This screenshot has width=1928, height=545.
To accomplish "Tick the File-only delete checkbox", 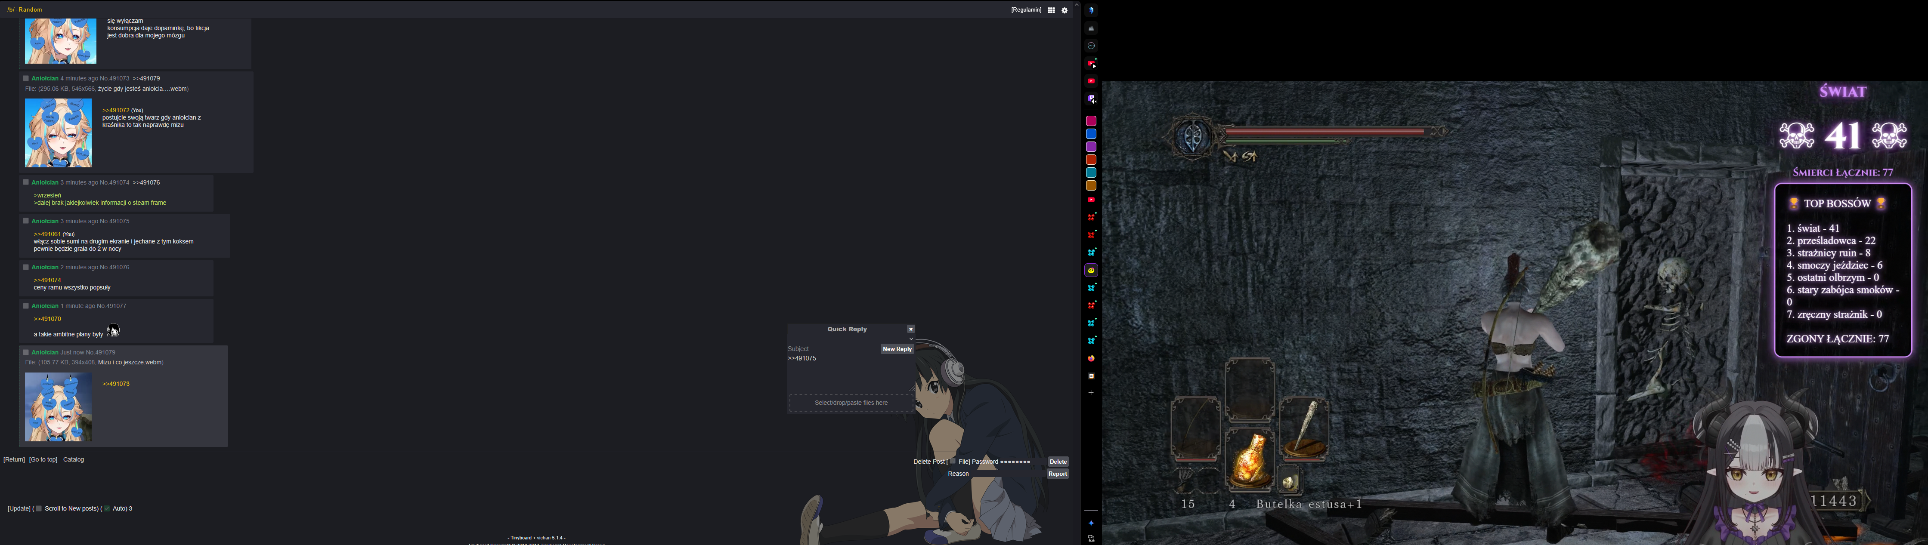I will (953, 462).
